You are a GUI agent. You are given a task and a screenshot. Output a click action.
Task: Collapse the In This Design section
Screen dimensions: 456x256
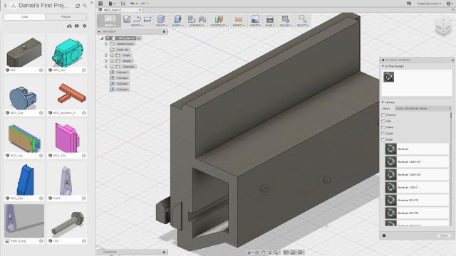pyautogui.click(x=383, y=66)
